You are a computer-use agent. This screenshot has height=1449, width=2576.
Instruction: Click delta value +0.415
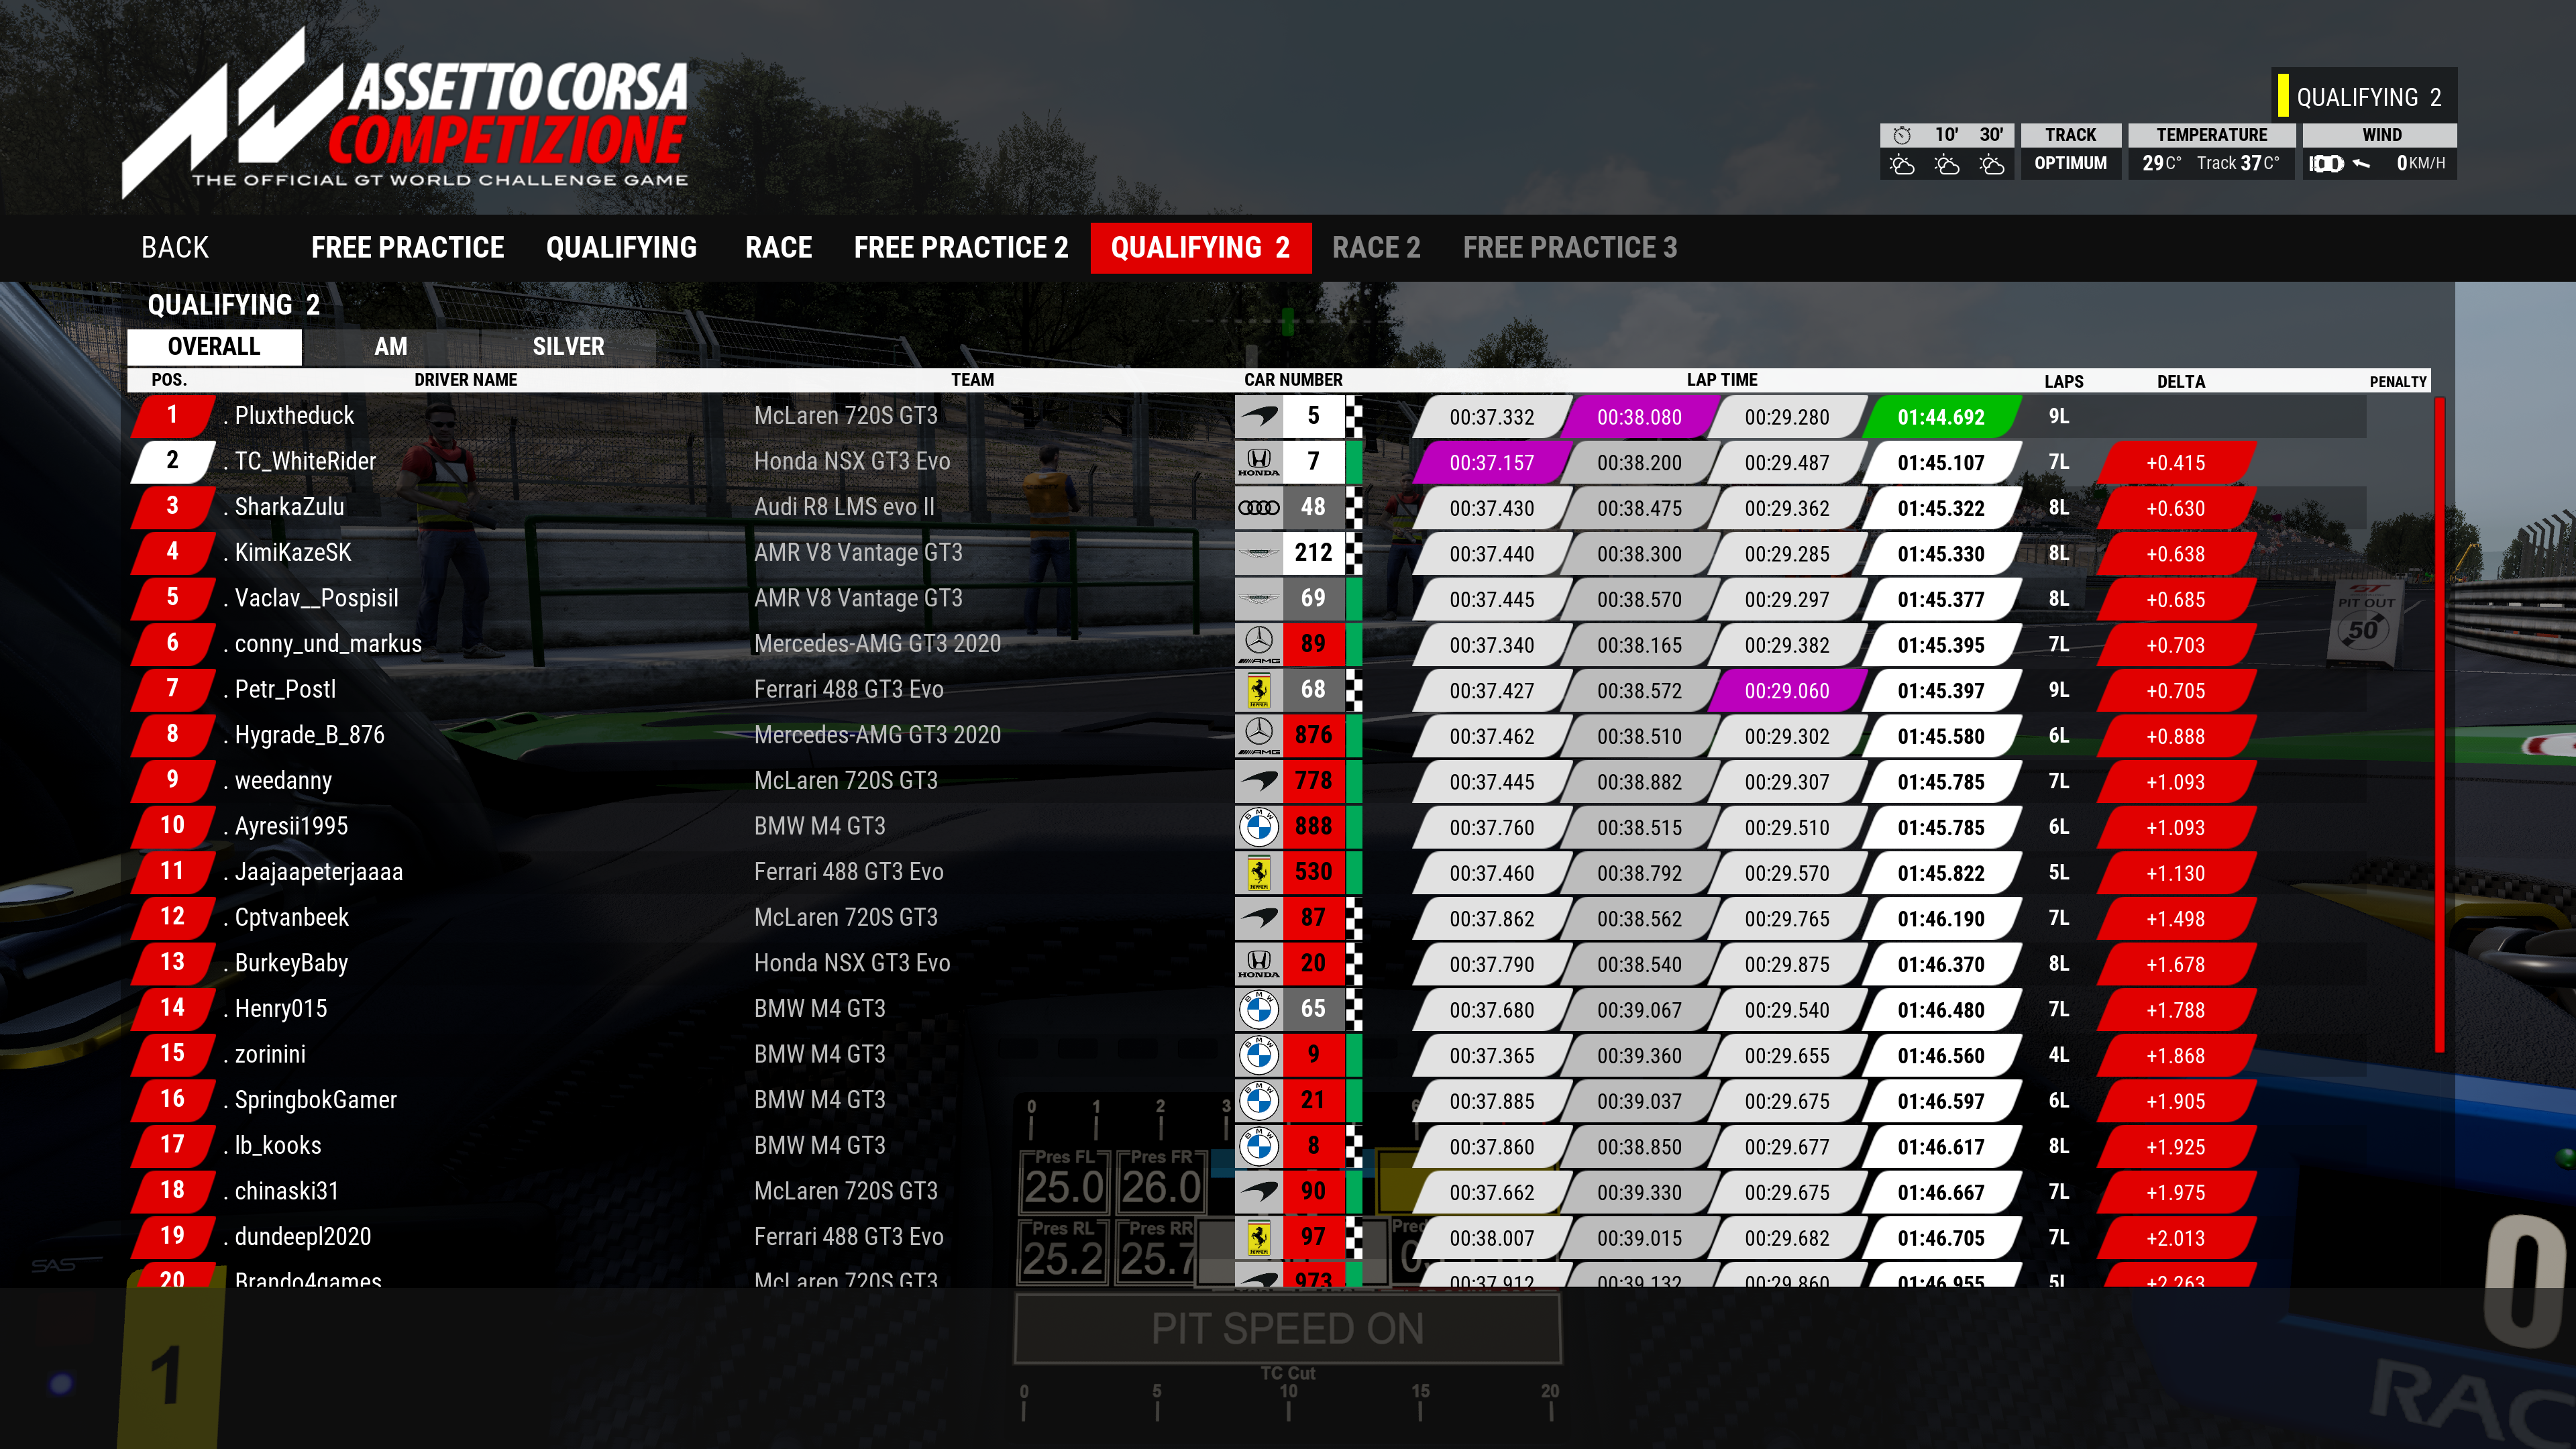click(x=2176, y=463)
